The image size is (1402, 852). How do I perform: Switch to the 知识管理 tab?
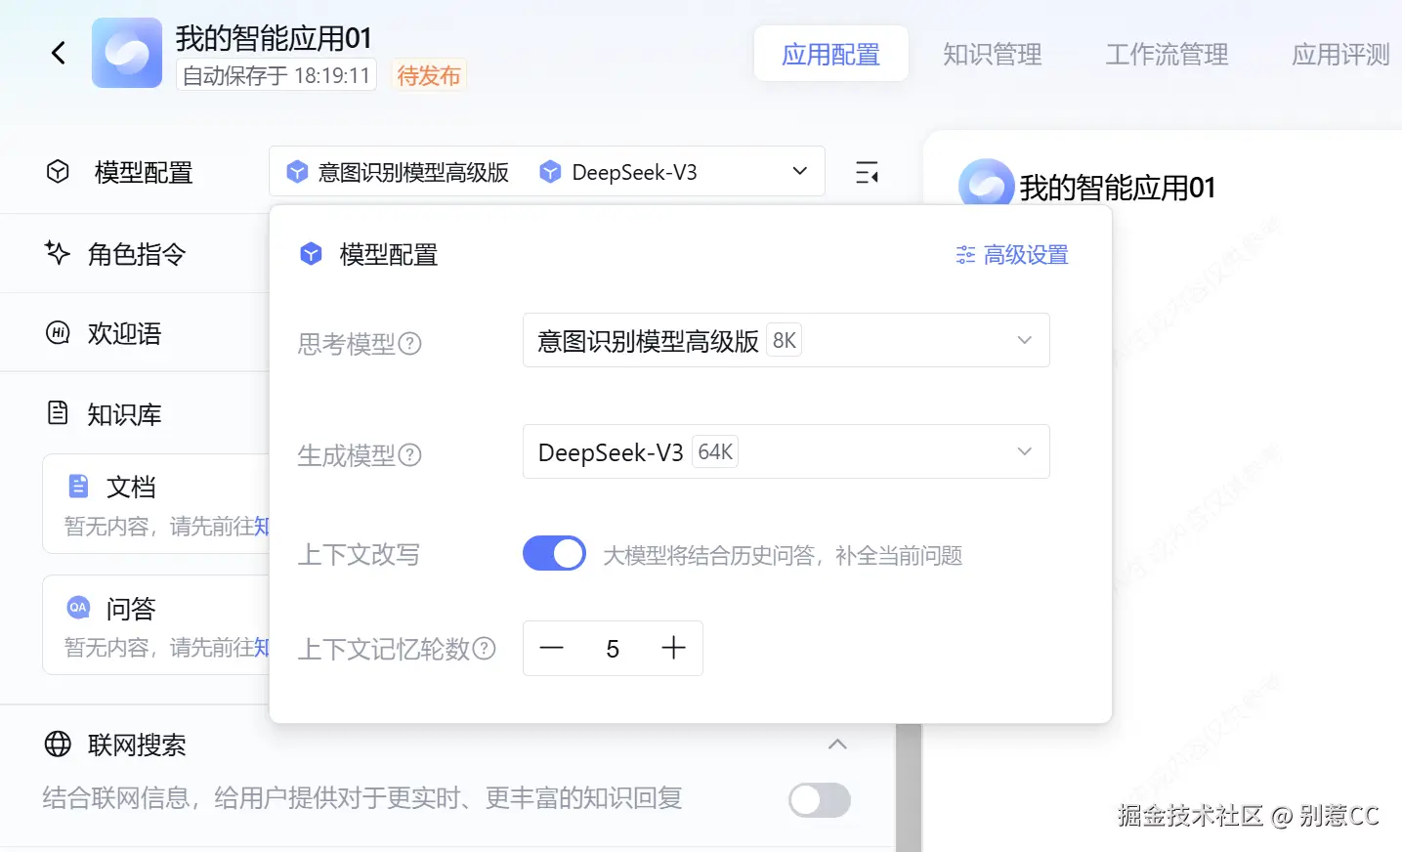[993, 54]
